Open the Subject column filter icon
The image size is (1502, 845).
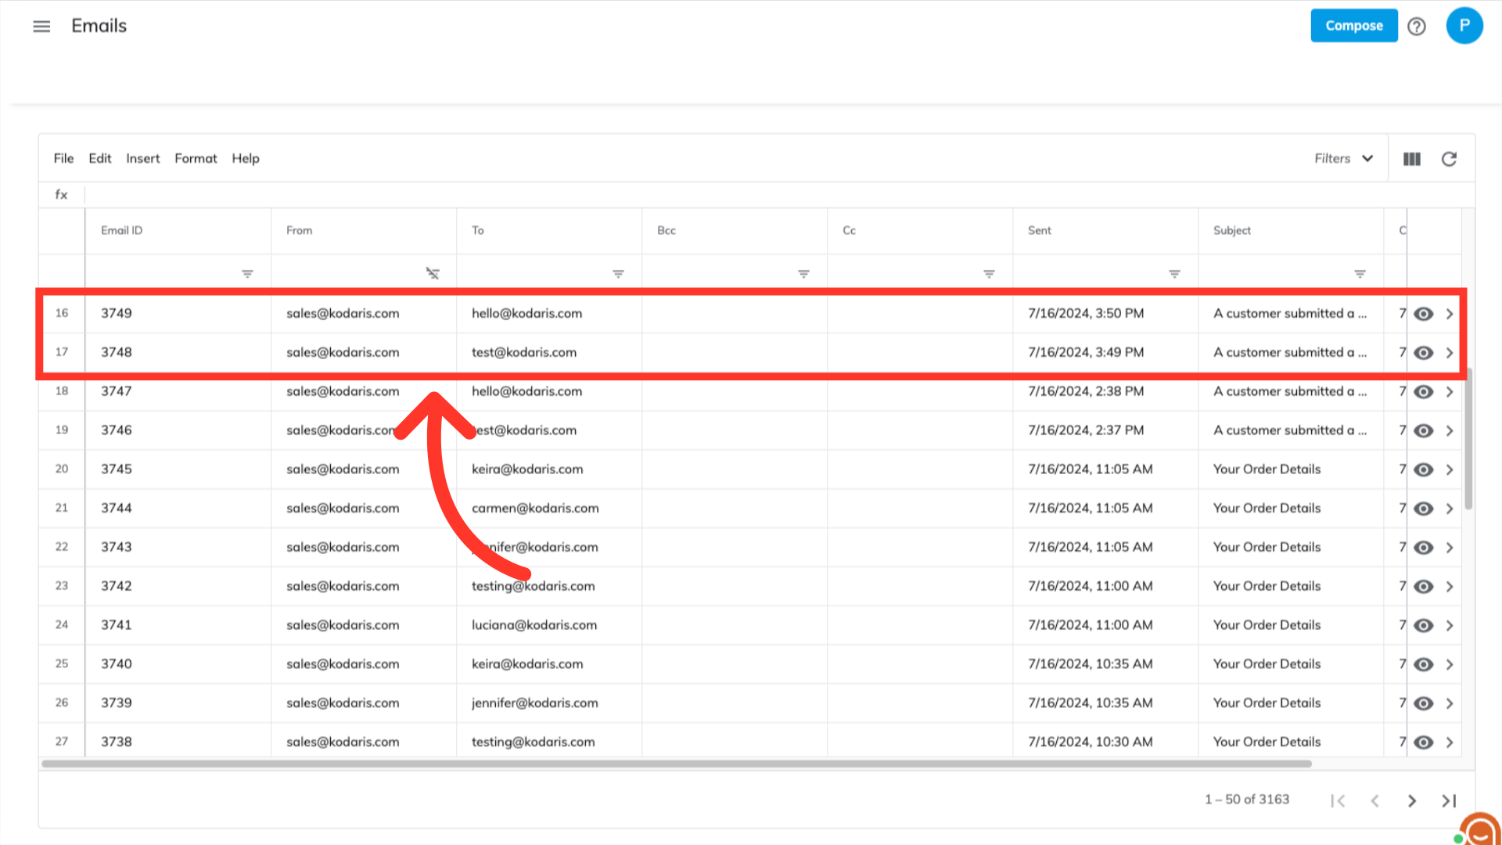[1360, 274]
